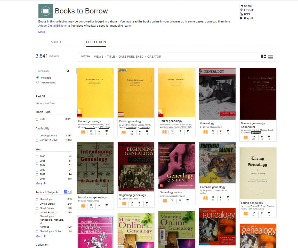Image resolution: width=298 pixels, height=248 pixels.
Task: Switch to list view icon
Action: (270, 57)
